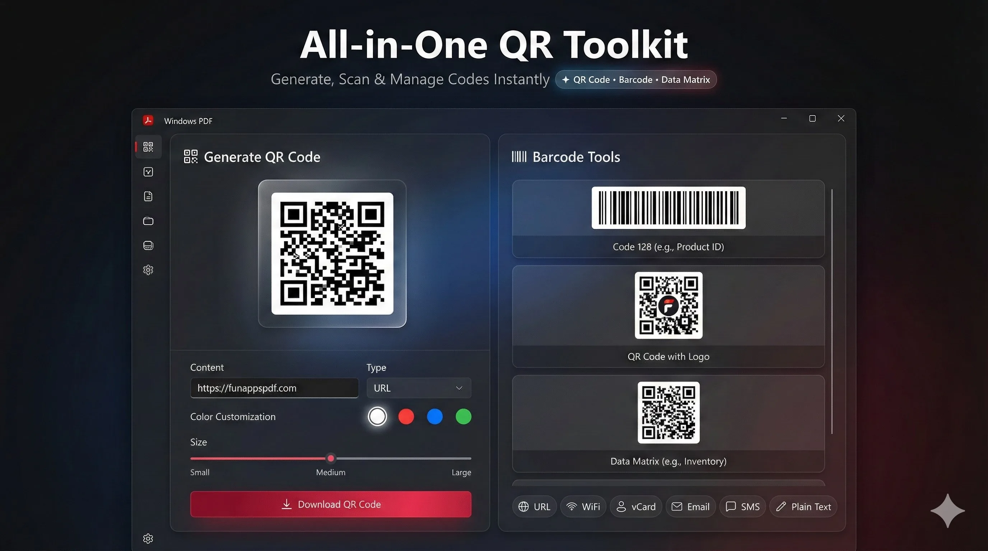Select the WiFi content type chip
Screen dimensions: 988x551
coord(583,507)
